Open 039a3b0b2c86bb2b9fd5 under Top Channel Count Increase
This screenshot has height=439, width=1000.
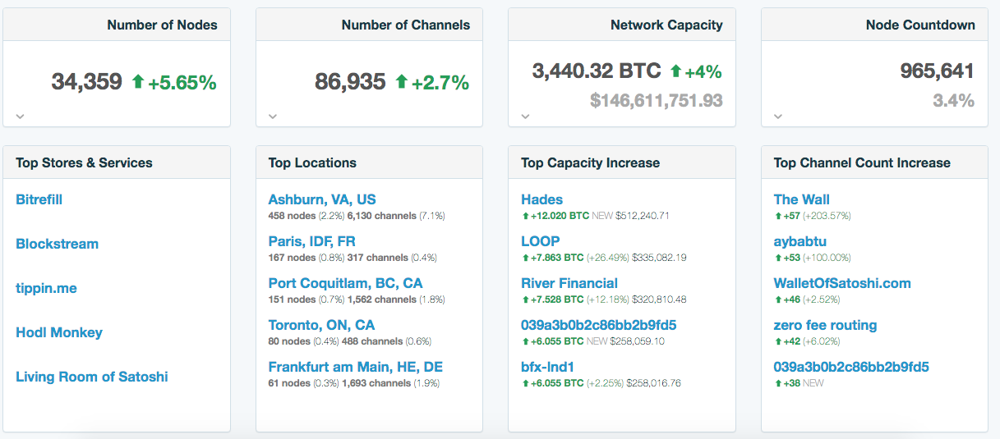[x=851, y=367]
